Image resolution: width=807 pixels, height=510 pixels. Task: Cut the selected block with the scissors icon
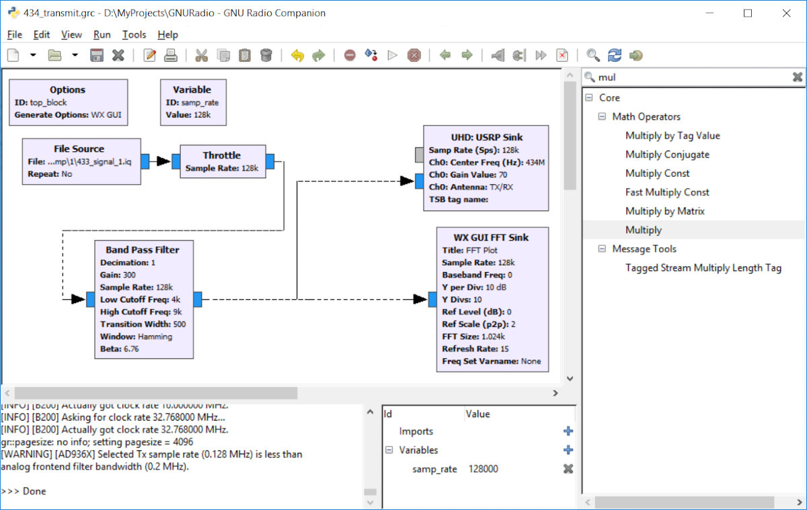coord(201,55)
